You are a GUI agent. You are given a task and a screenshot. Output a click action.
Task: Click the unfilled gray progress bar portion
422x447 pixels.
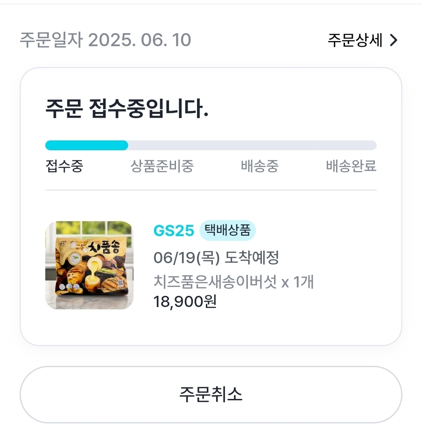click(252, 146)
